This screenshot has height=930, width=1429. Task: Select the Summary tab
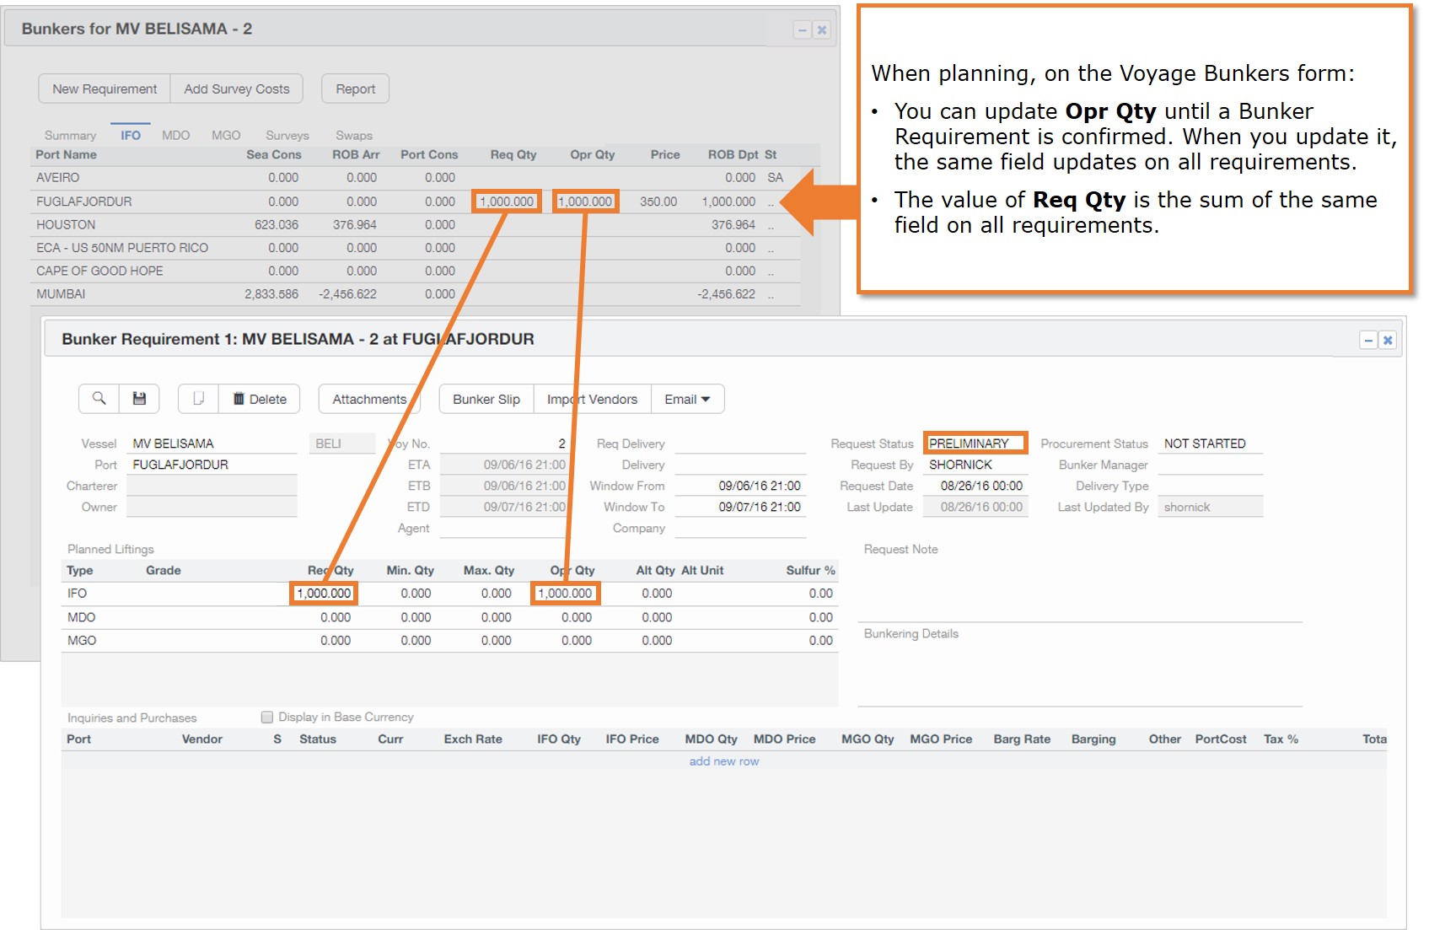[70, 135]
